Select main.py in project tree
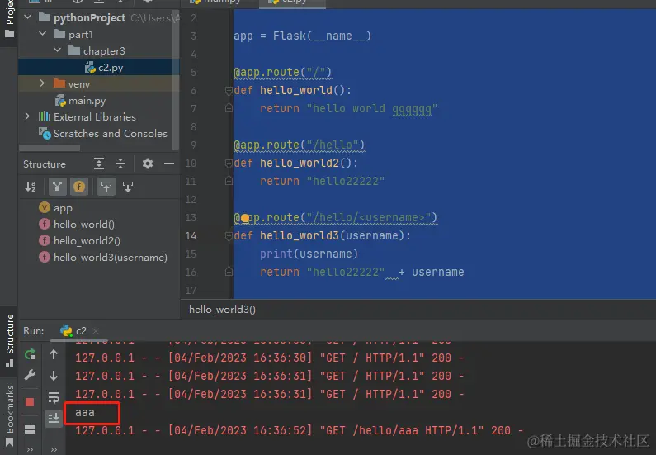This screenshot has height=455, width=656. [x=80, y=101]
